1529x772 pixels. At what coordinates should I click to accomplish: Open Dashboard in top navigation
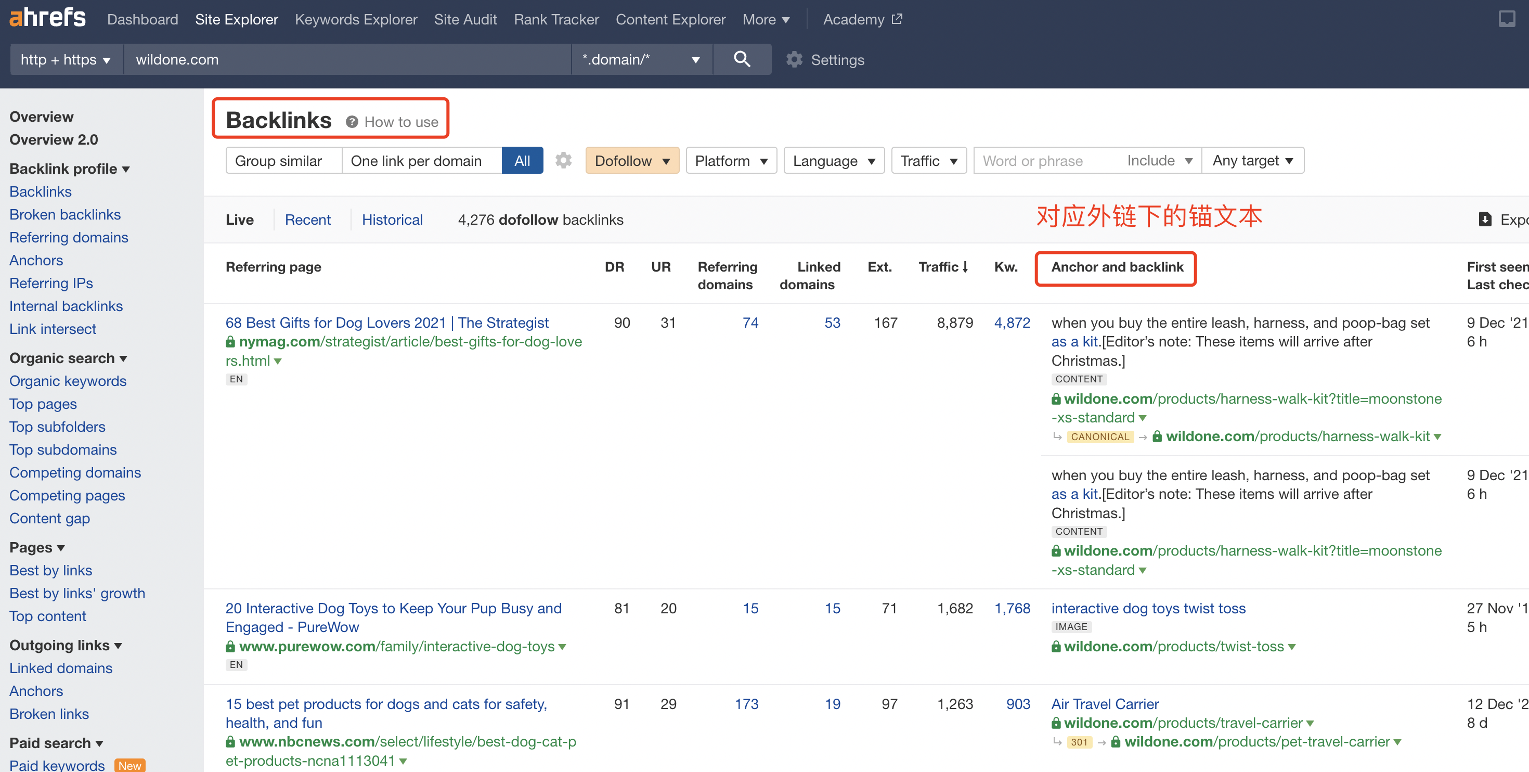click(142, 20)
